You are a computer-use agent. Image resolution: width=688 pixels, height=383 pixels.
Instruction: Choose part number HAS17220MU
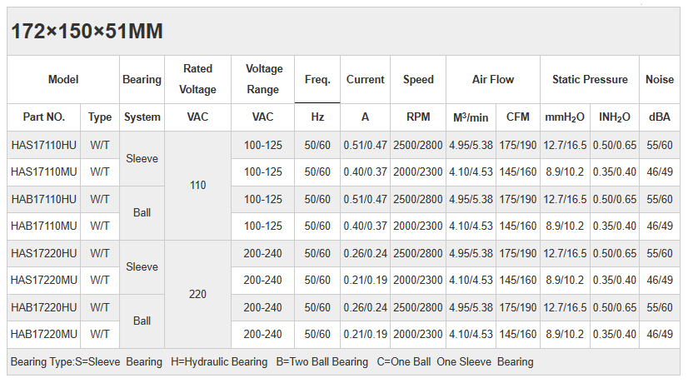coord(44,281)
